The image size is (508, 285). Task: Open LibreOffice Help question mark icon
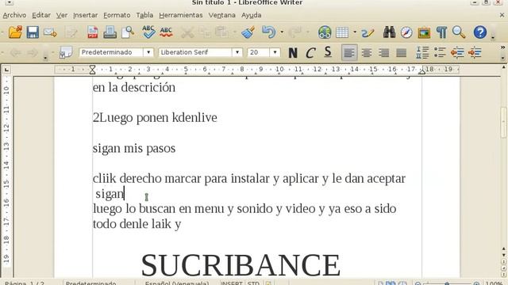[480, 32]
